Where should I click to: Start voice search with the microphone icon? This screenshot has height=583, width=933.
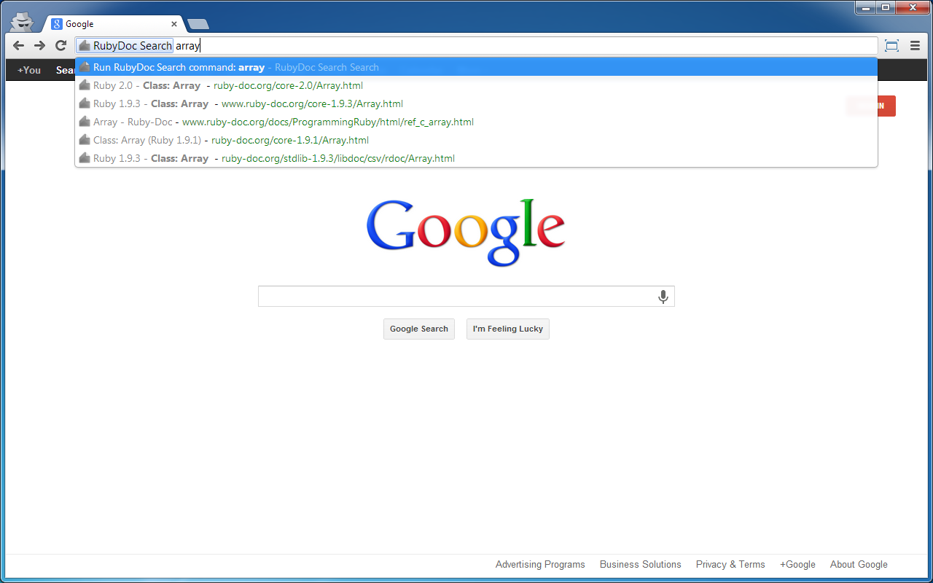tap(663, 297)
